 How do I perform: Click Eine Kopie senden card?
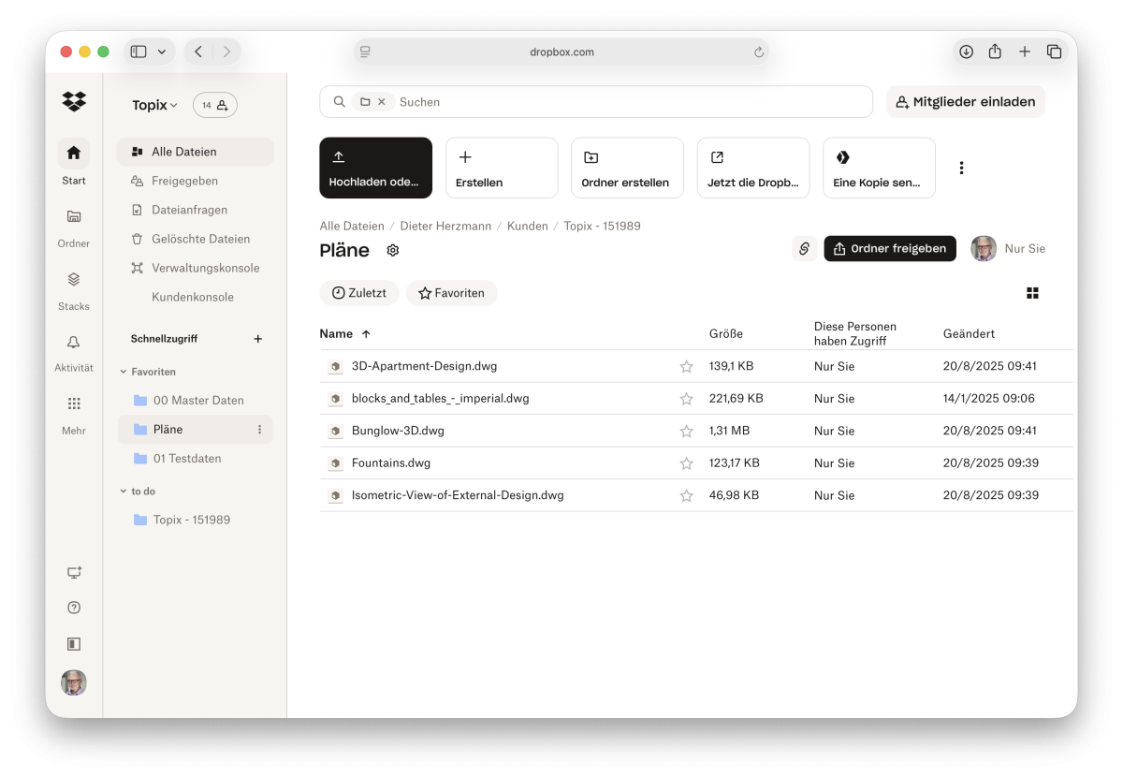pyautogui.click(x=879, y=168)
